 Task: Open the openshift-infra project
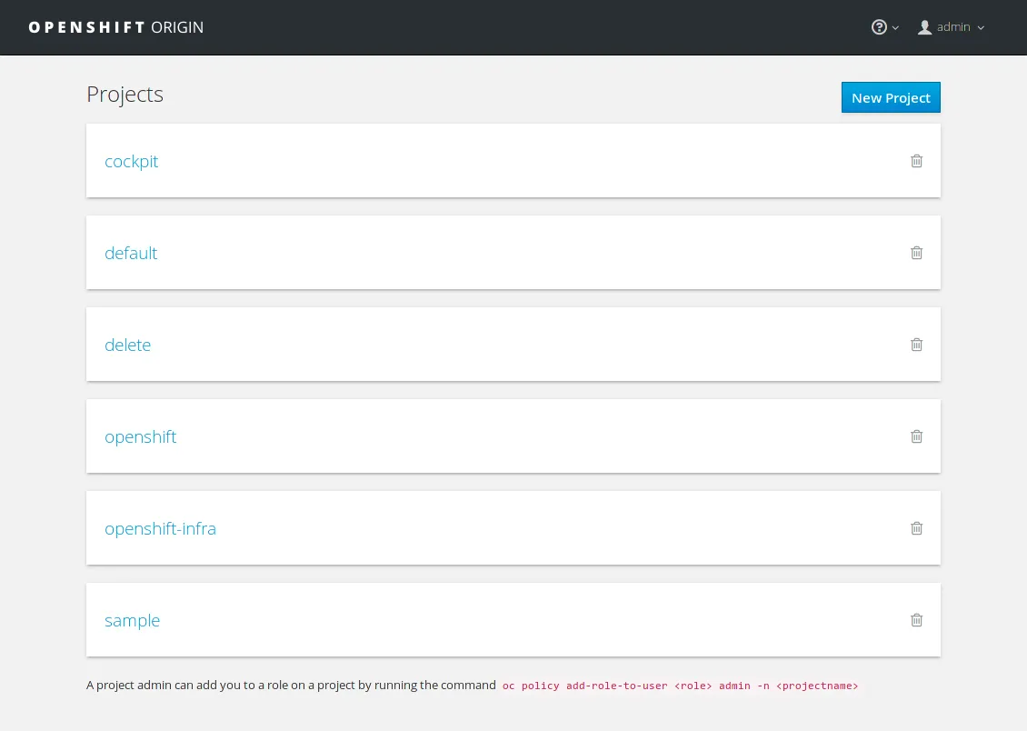point(160,528)
